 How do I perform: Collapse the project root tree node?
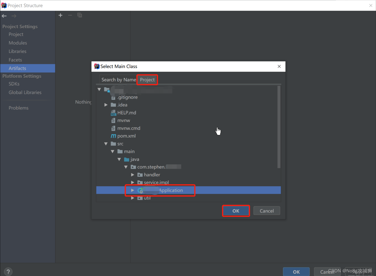tap(99, 90)
